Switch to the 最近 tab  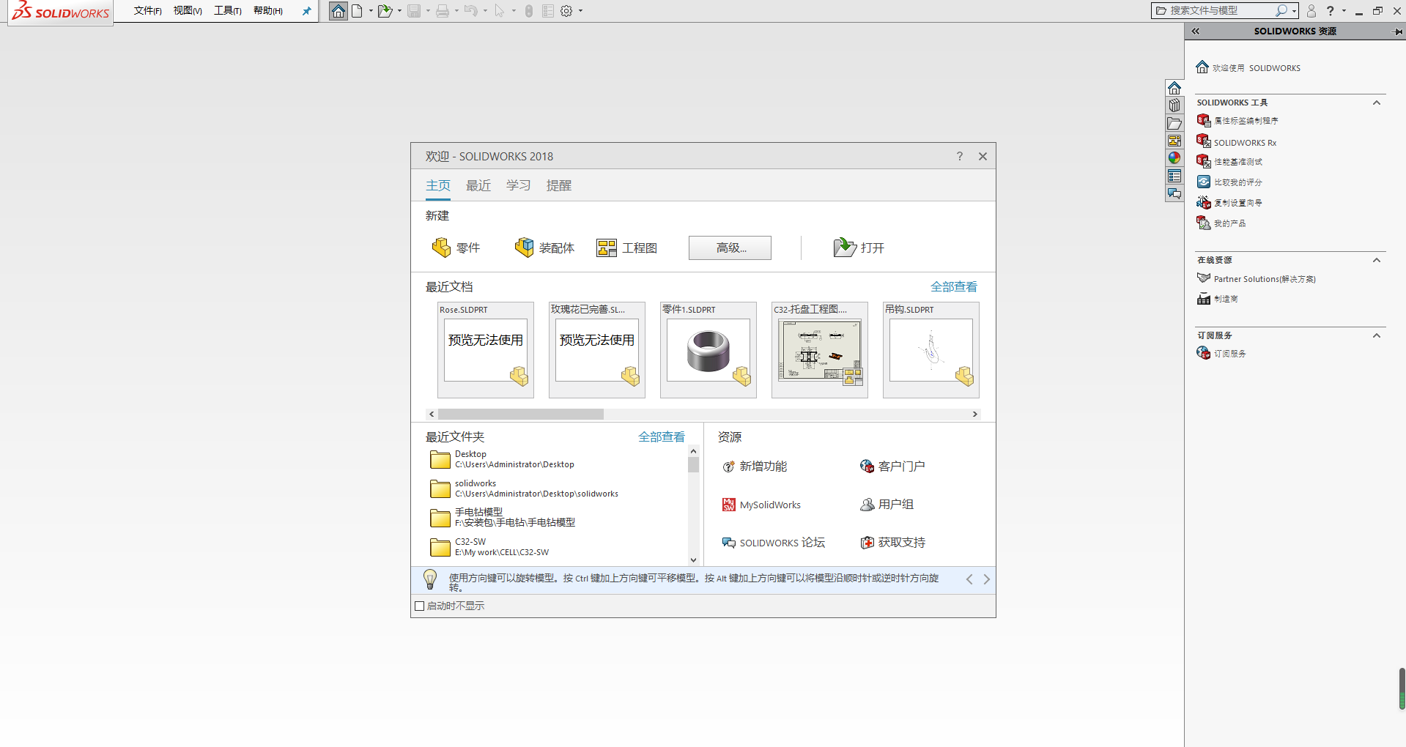point(478,185)
